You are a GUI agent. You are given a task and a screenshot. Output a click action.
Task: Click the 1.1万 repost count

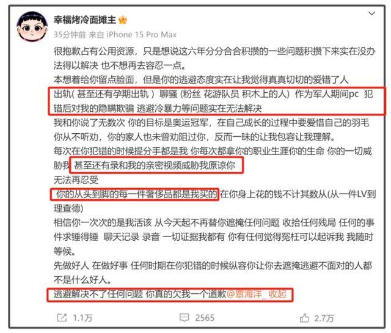click(x=82, y=318)
